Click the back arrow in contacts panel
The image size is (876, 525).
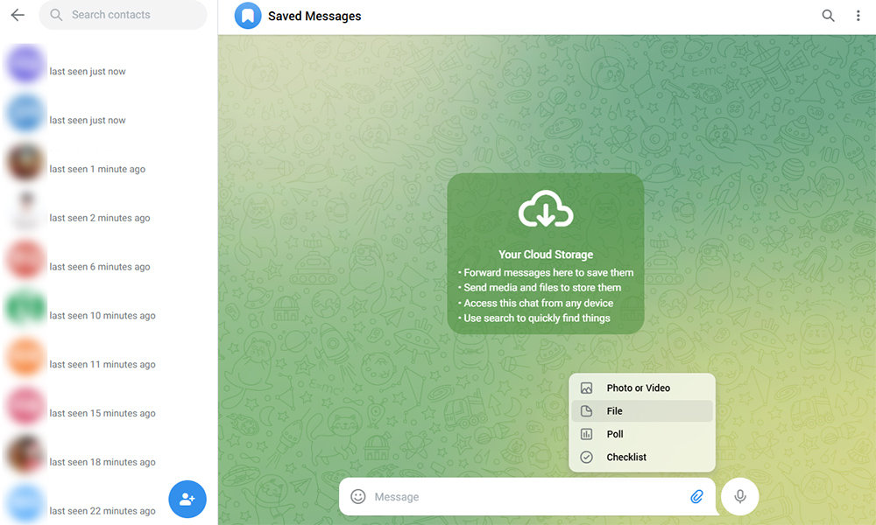18,15
